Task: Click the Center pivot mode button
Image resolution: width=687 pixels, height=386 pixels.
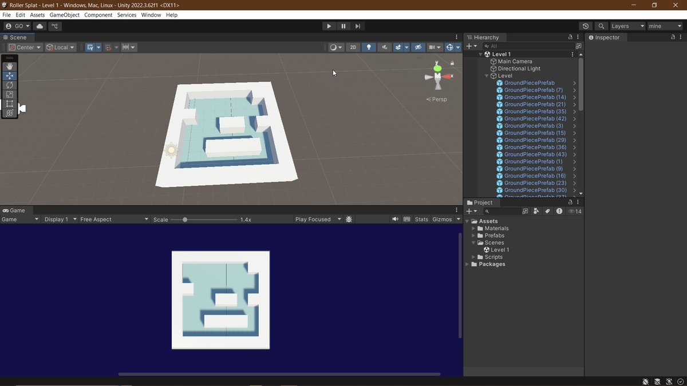Action: pos(24,47)
